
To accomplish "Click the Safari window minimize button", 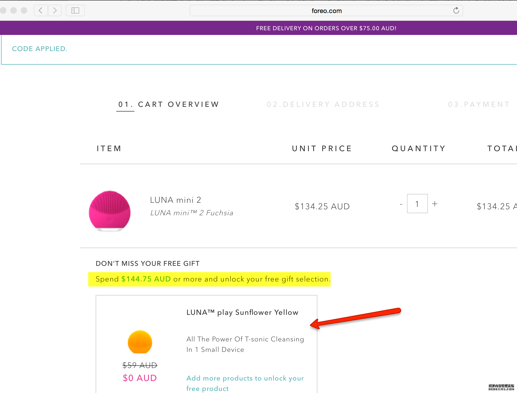I will coord(14,10).
